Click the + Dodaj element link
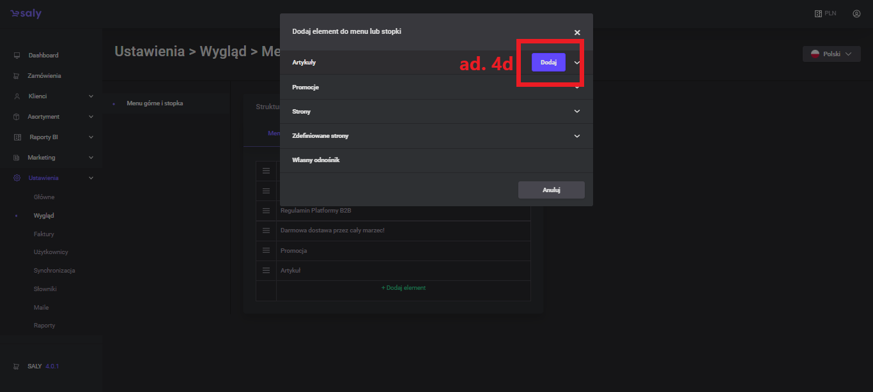873x392 pixels. (403, 288)
